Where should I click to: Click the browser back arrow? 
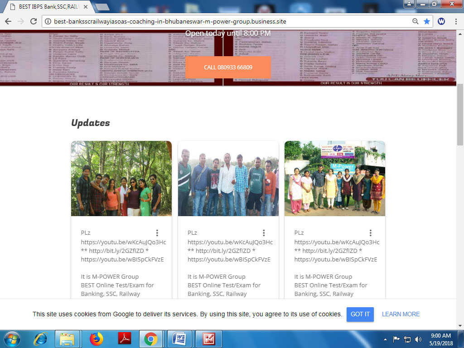point(8,21)
